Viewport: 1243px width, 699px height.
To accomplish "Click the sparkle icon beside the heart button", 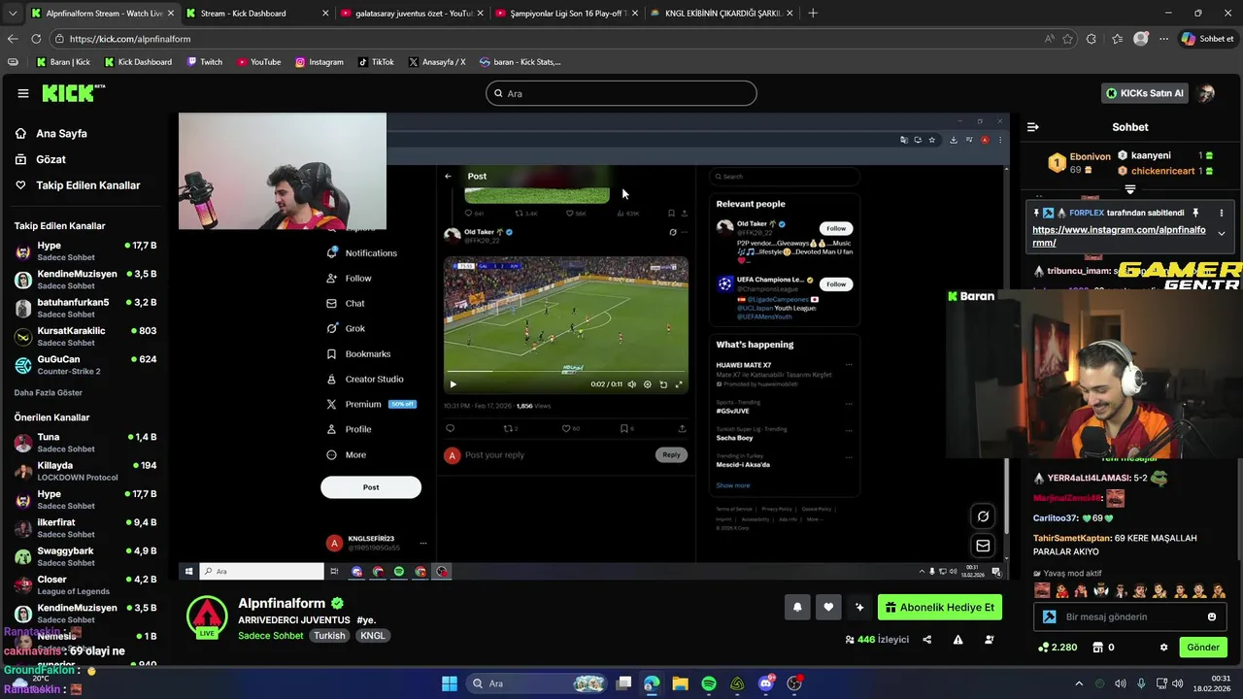I will 859,607.
